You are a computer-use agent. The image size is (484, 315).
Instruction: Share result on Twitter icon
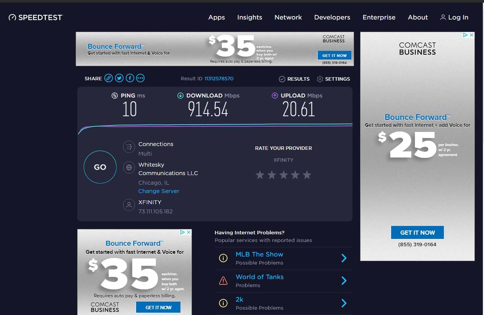click(119, 78)
